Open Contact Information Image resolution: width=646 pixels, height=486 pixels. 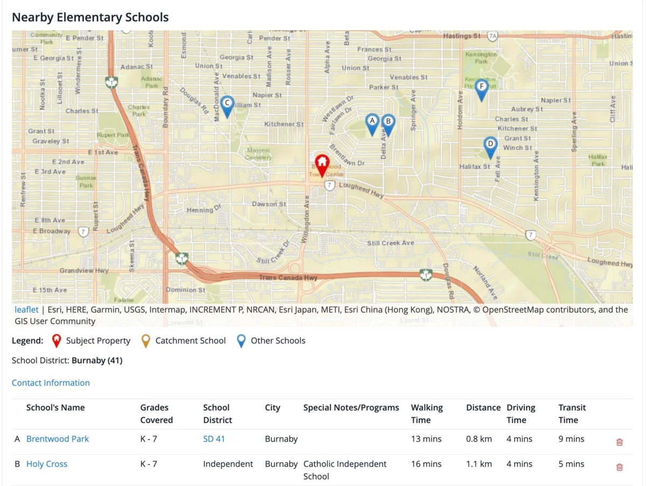point(50,382)
